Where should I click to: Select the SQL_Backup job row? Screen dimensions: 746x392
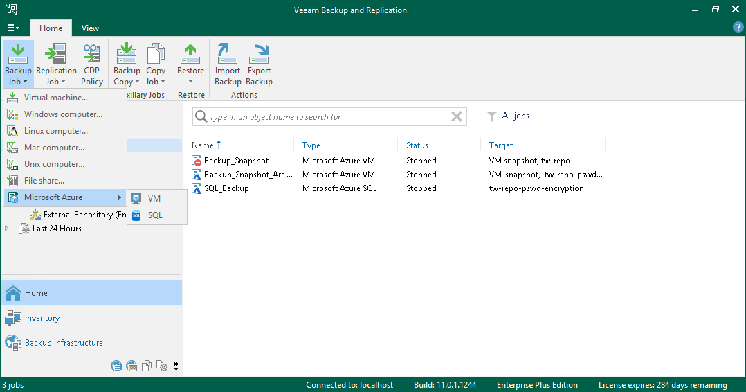(397, 188)
